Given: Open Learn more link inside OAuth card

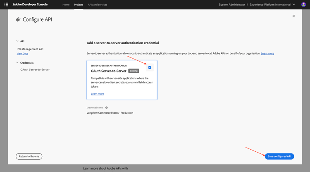Looking at the screenshot, I should (98, 94).
